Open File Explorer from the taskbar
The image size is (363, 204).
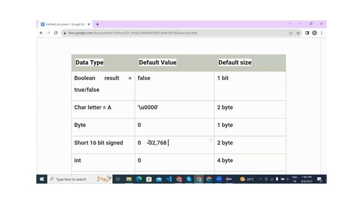click(129, 179)
